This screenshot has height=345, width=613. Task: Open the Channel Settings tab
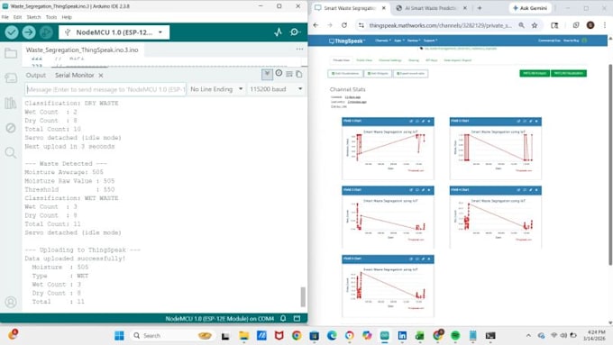point(390,60)
